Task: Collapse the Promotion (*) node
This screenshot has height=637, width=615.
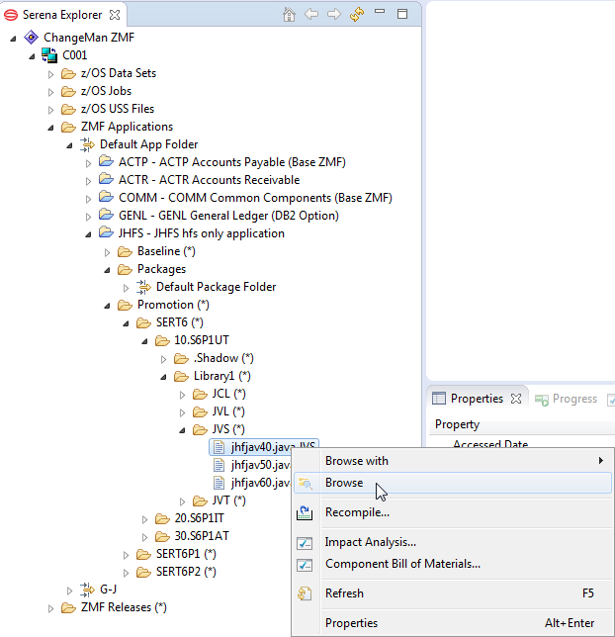Action: tap(107, 306)
